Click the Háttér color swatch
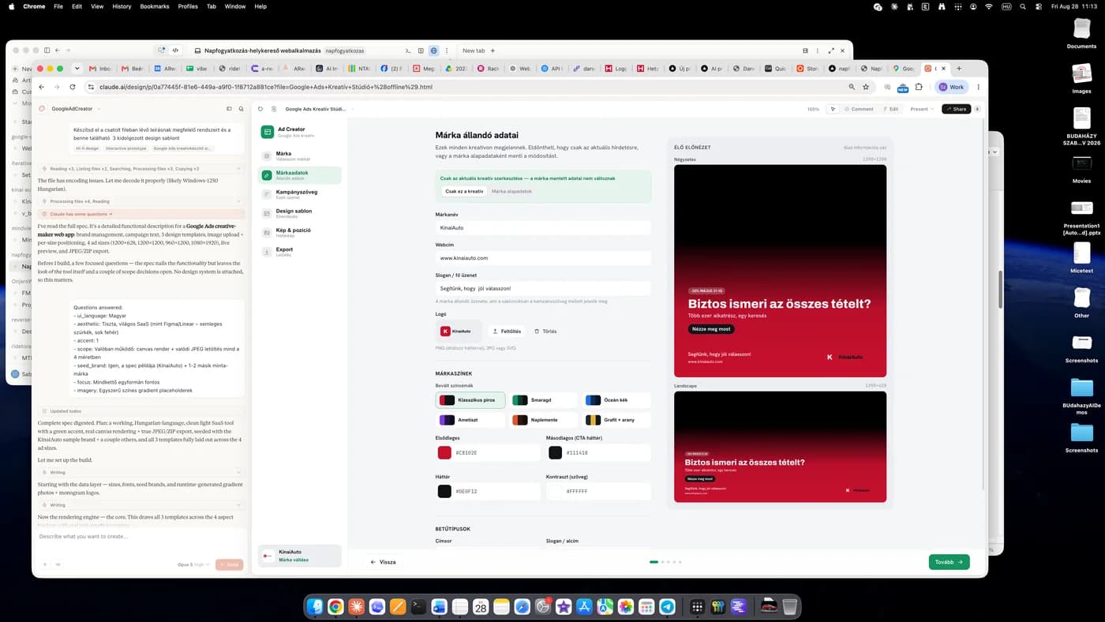This screenshot has width=1105, height=622. (x=444, y=491)
